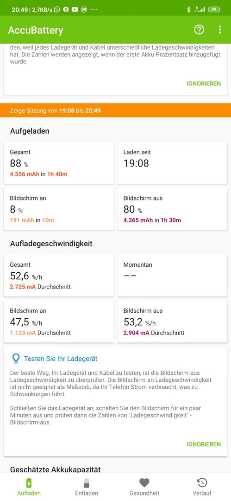
Task: Tap the Aufladen battery charging icon
Action: pos(29,482)
